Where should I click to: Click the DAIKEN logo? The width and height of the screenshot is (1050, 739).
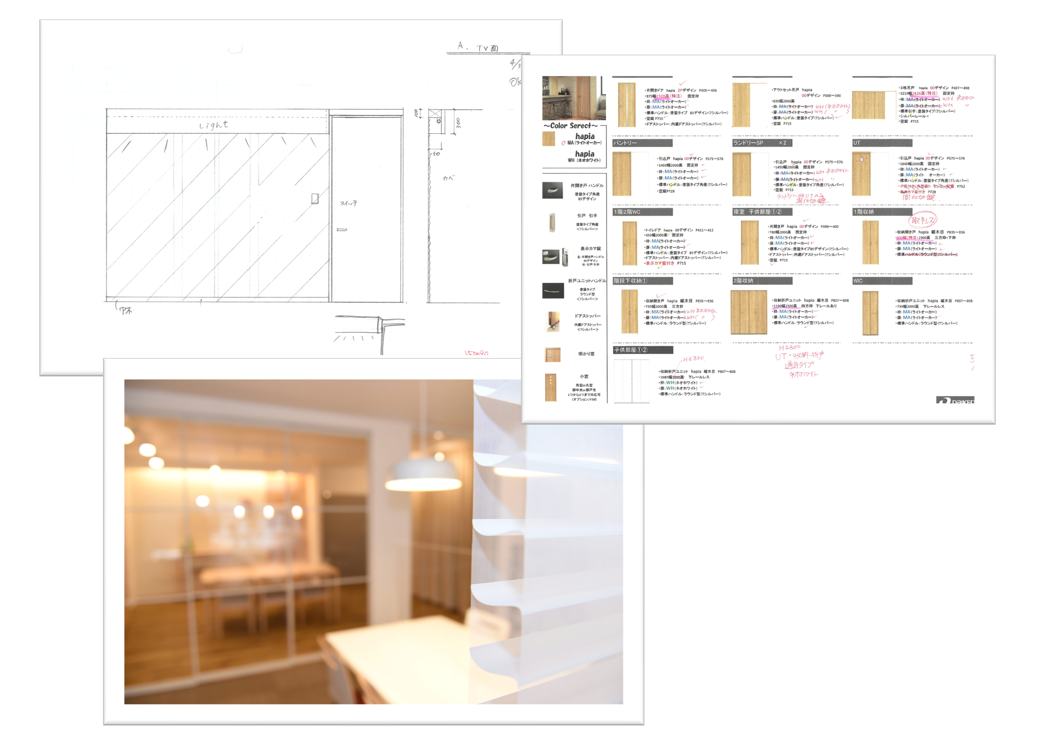click(x=954, y=400)
